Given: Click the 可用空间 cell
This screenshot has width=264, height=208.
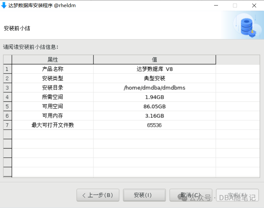Looking at the screenshot, I should click(x=53, y=107).
